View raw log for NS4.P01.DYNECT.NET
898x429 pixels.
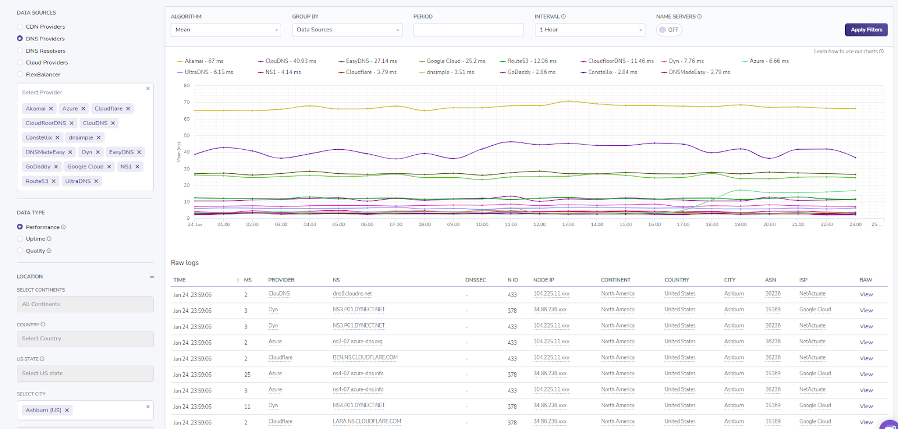[866, 407]
